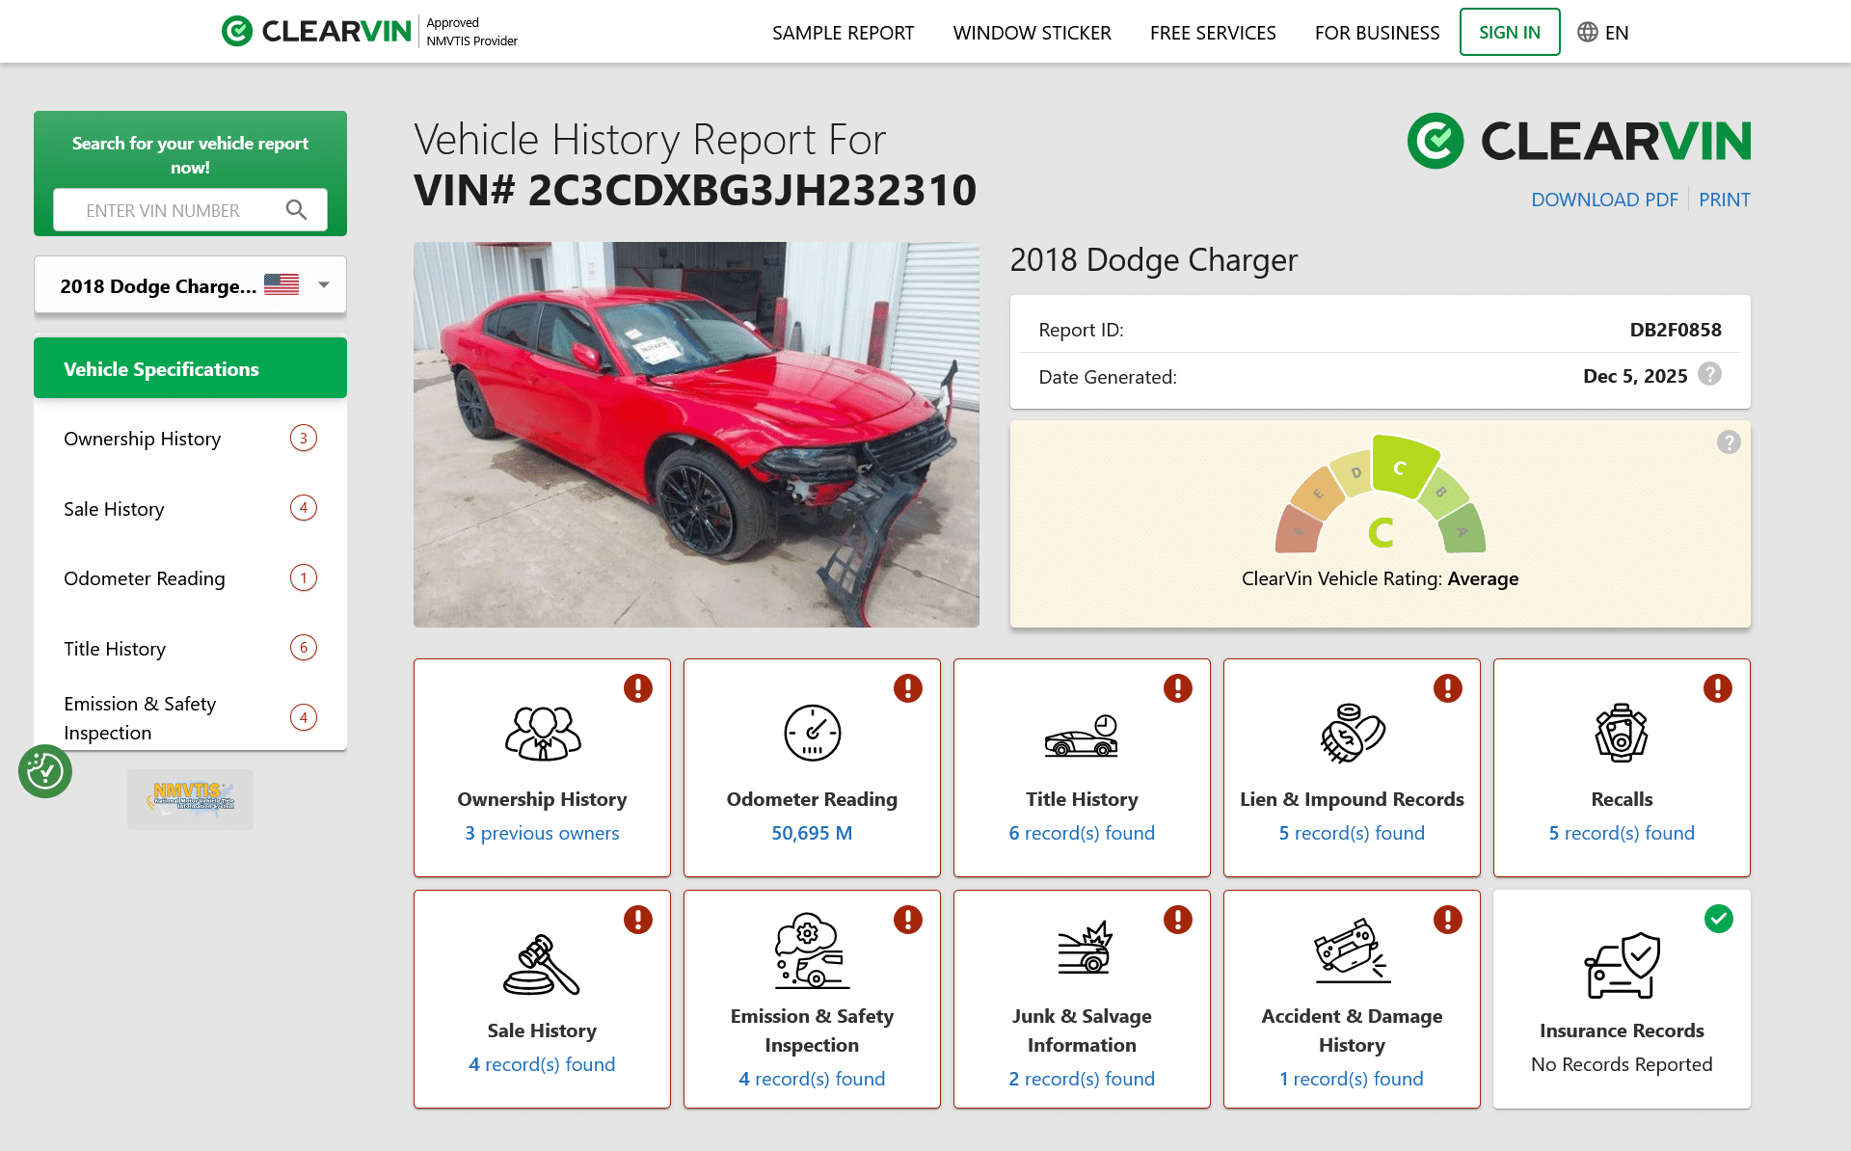This screenshot has width=1851, height=1151.
Task: Click the Recalls engine icon
Action: [x=1621, y=734]
